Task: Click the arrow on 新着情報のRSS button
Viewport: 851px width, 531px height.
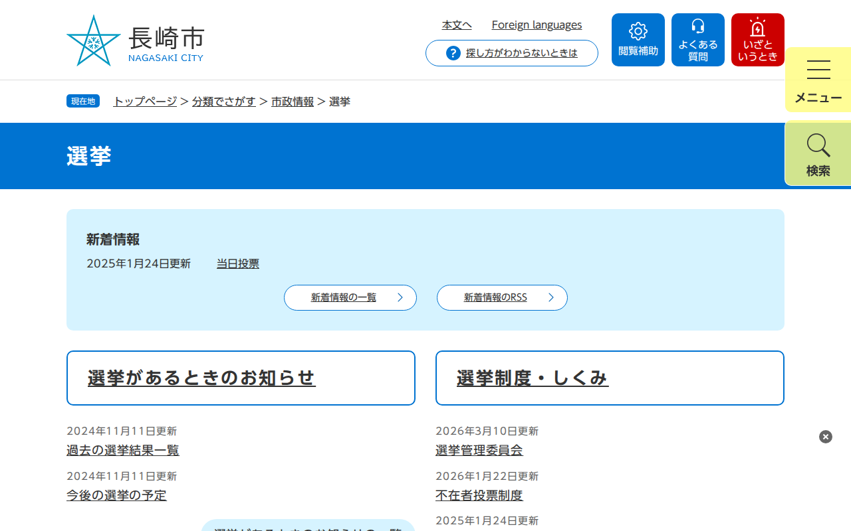Action: [x=550, y=298]
